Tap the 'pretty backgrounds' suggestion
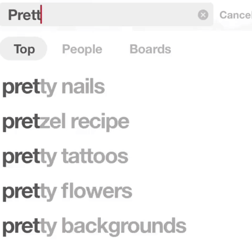The width and height of the screenshot is (252, 252). [94, 226]
